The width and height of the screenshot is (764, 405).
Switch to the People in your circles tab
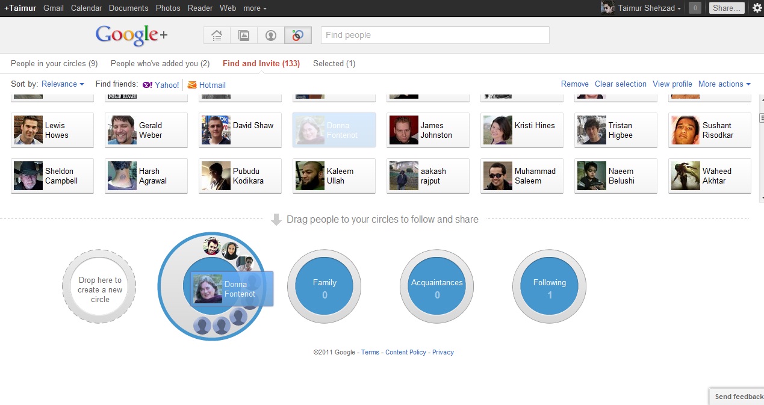click(x=54, y=63)
